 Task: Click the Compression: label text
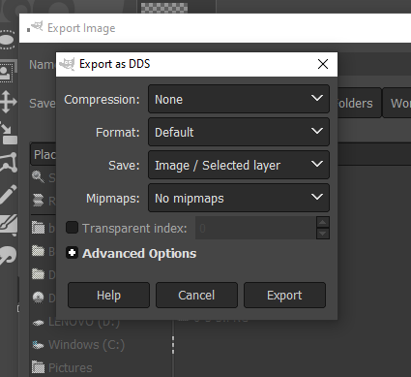point(102,100)
